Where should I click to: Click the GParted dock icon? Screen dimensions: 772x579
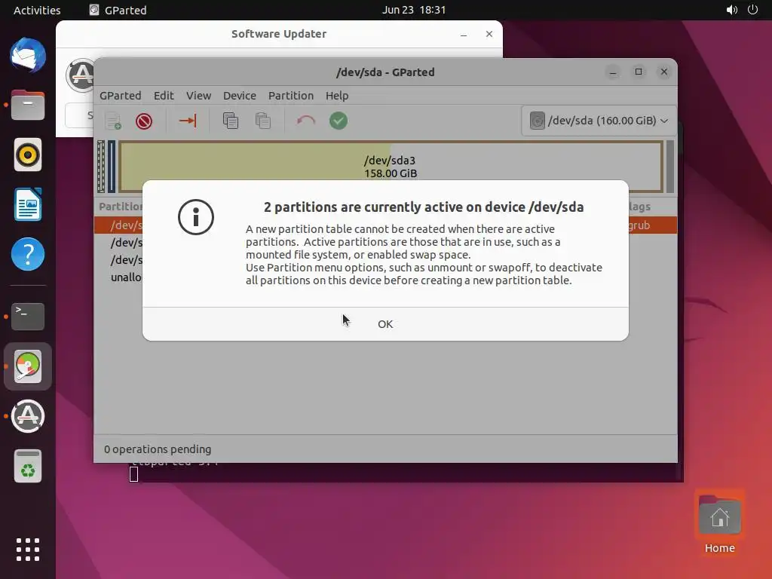(x=28, y=366)
